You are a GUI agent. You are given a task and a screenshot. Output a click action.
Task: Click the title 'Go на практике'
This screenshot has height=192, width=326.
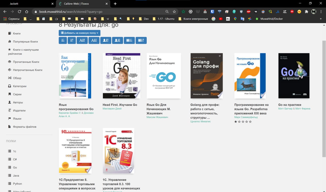[x=290, y=105]
